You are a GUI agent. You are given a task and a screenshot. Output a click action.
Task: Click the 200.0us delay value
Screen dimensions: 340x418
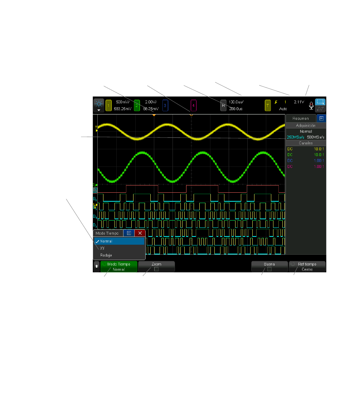[236, 109]
